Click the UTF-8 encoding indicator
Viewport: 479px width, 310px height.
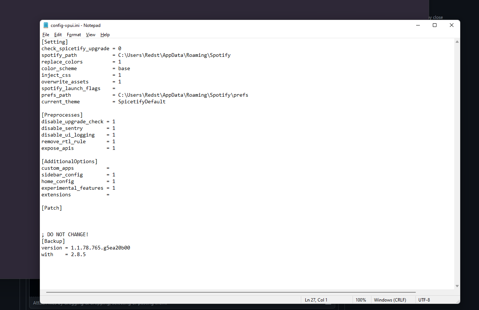click(424, 300)
